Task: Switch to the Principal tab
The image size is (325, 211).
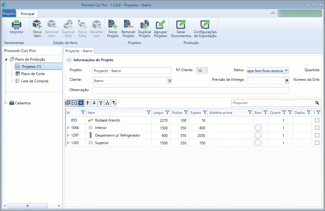Action: point(27,14)
